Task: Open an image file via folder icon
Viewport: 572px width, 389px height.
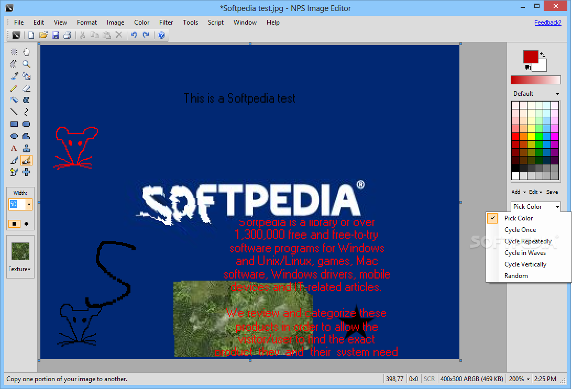Action: pos(43,35)
